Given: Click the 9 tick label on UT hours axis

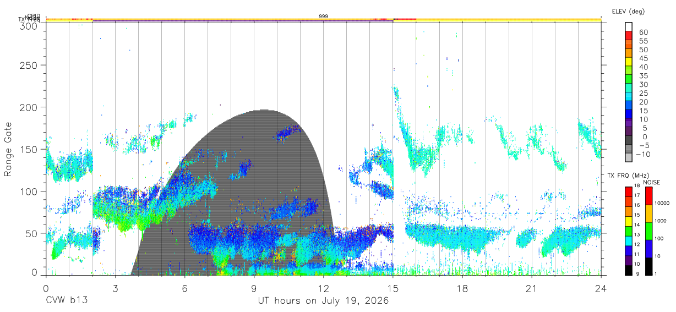Looking at the screenshot, I should (x=254, y=288).
